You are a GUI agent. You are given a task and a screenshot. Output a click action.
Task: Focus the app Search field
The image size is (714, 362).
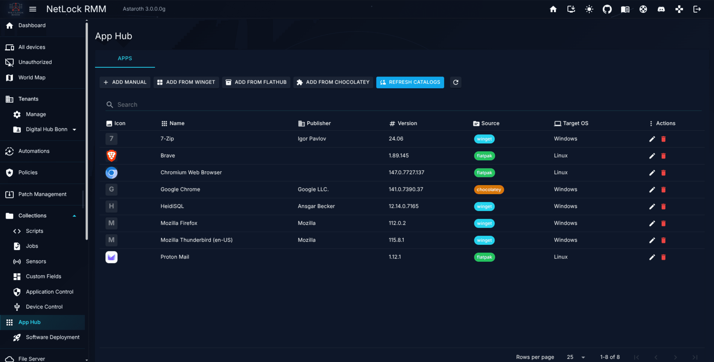pos(403,105)
